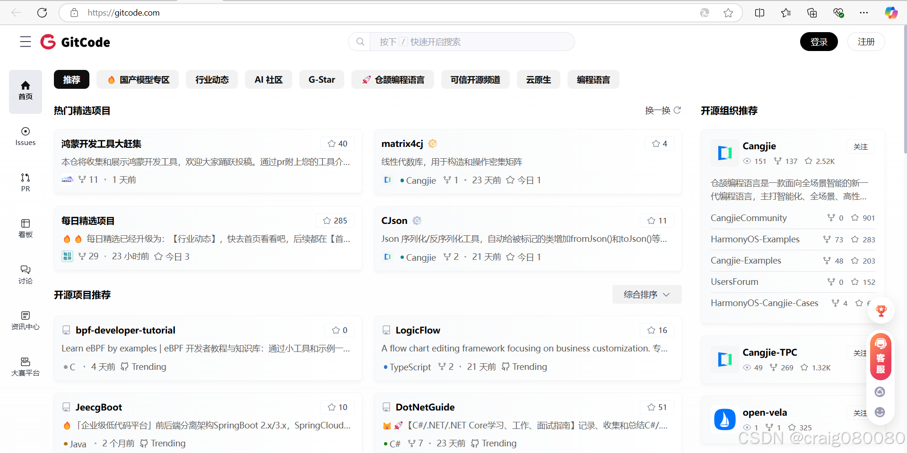Open the hamburger menu icon
907x453 pixels.
click(x=26, y=42)
